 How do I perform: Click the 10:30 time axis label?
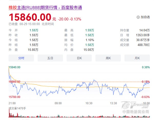tap(89, 103)
